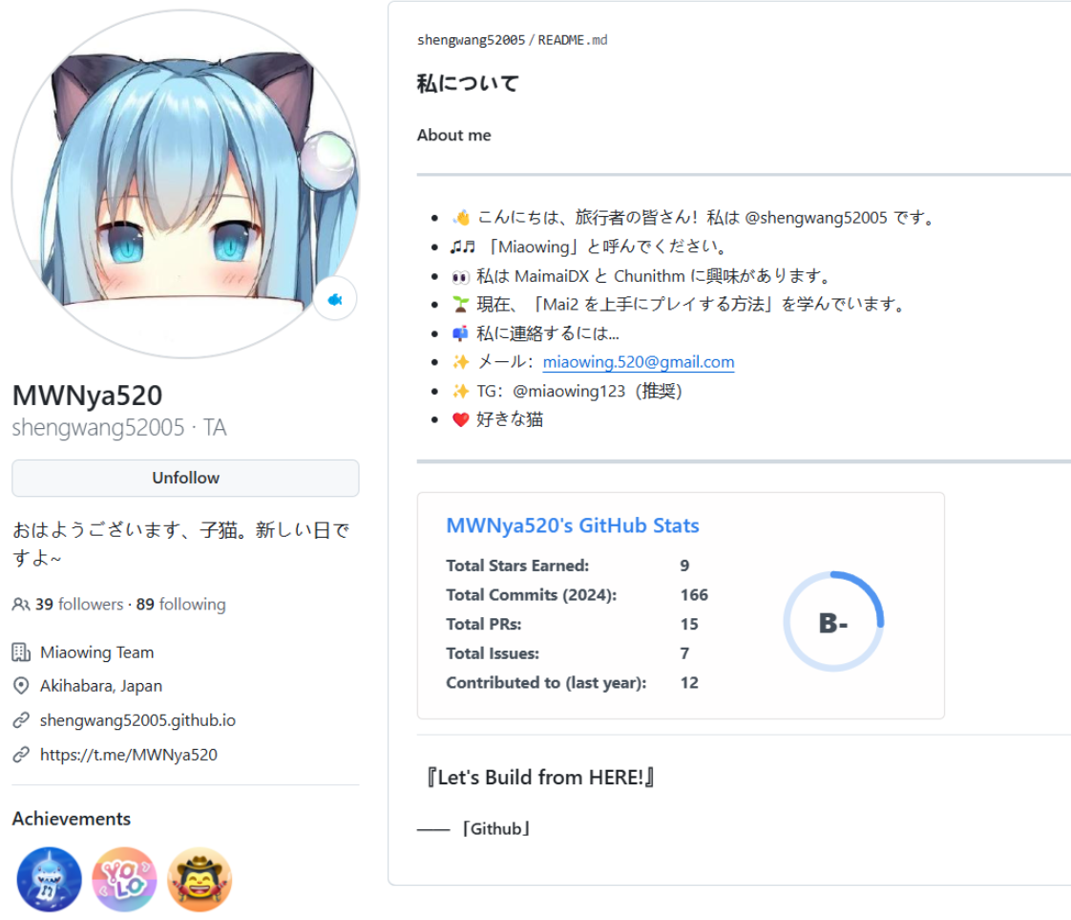Select the YOLO achievement badge
The height and width of the screenshot is (920, 1071).
(x=124, y=877)
